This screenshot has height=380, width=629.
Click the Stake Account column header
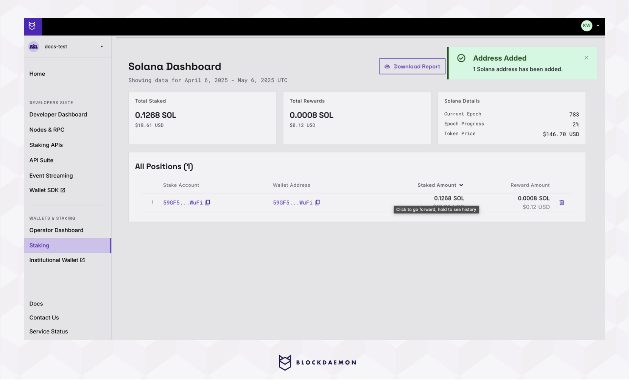(x=181, y=185)
